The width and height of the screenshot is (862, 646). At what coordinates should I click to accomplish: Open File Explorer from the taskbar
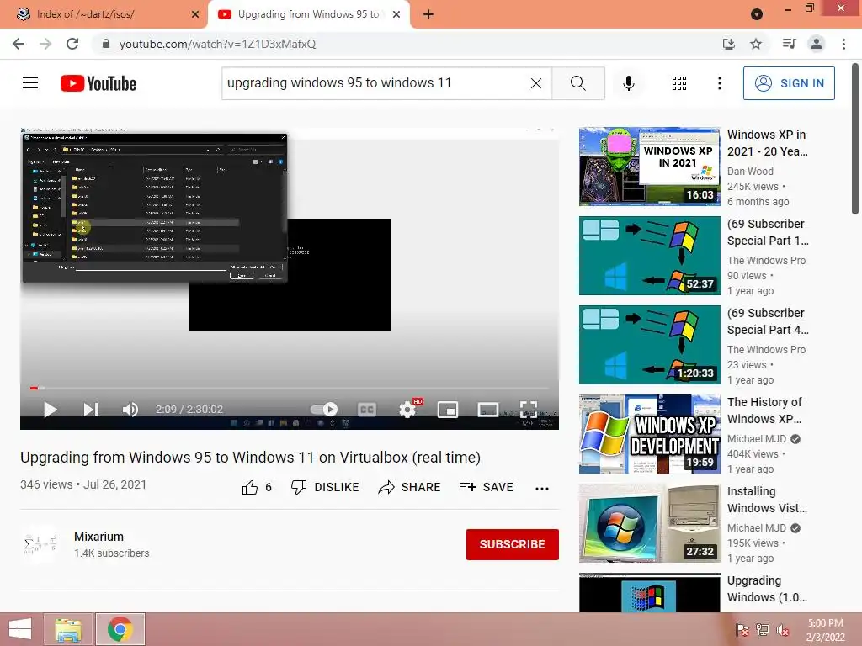click(68, 629)
